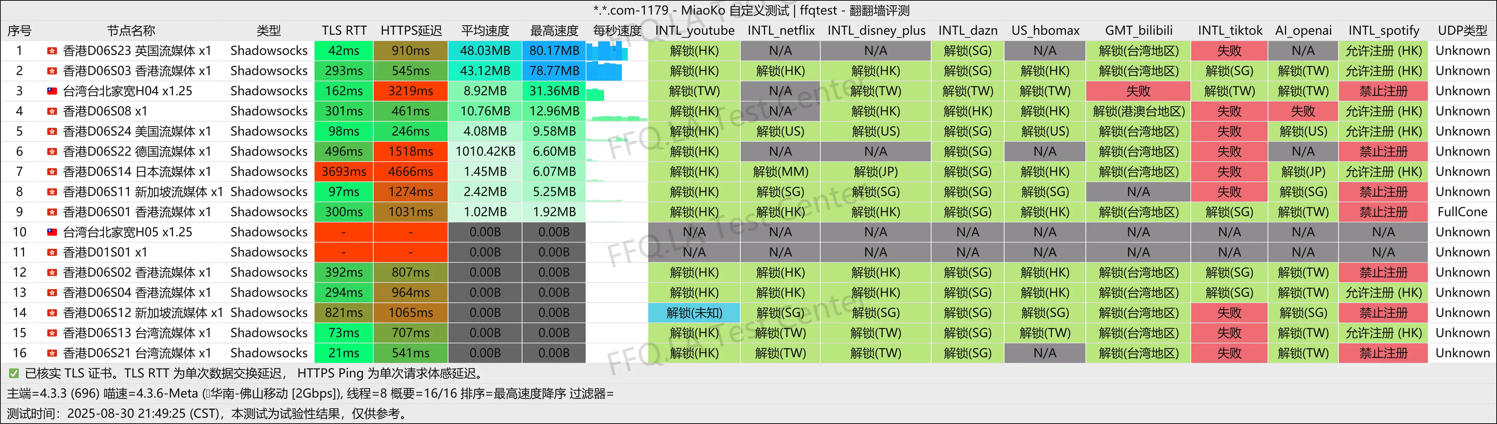The image size is (1497, 424).
Task: Click the FullCone UDP type cell
Action: pyautogui.click(x=1462, y=212)
